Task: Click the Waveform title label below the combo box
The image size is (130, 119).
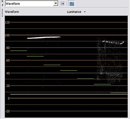Action: click(12, 12)
